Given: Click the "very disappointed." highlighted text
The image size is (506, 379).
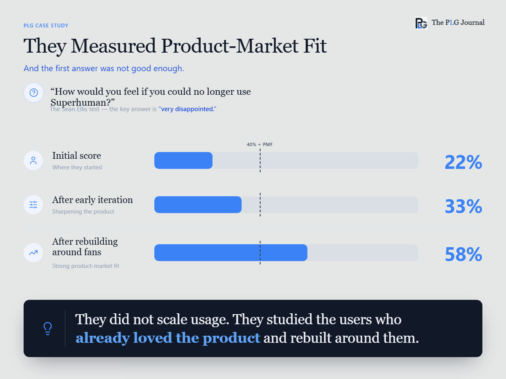Looking at the screenshot, I should point(187,109).
